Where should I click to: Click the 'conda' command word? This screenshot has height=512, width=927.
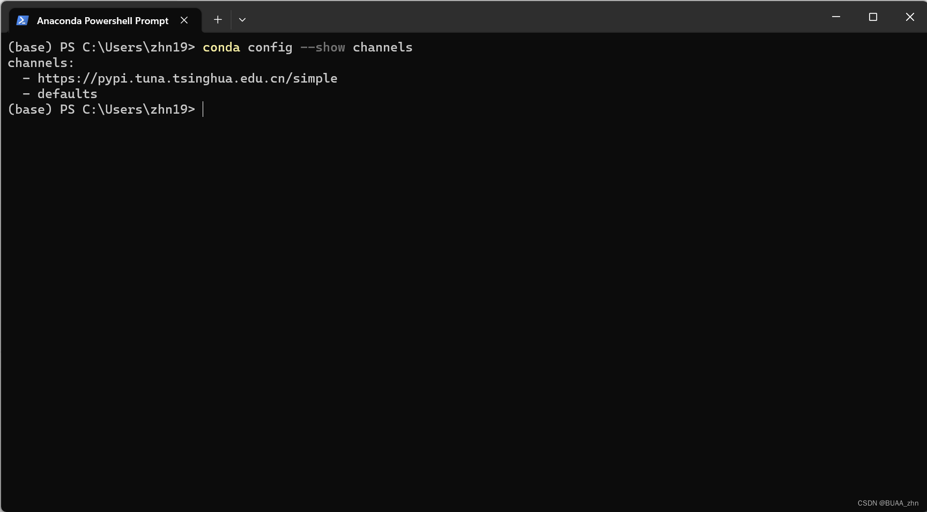coord(221,48)
